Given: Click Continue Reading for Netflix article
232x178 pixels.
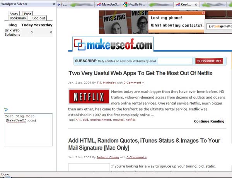Looking at the screenshot, I should click(209, 121).
